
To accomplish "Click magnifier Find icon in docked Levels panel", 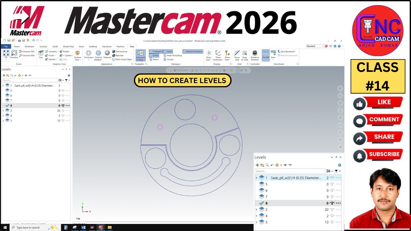I will [x=12, y=75].
